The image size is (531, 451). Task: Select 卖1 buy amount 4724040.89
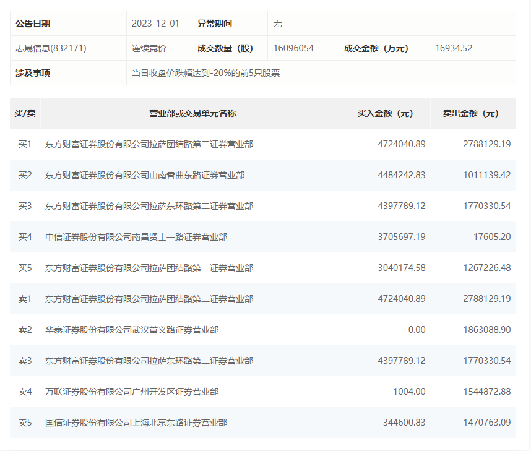pos(402,299)
